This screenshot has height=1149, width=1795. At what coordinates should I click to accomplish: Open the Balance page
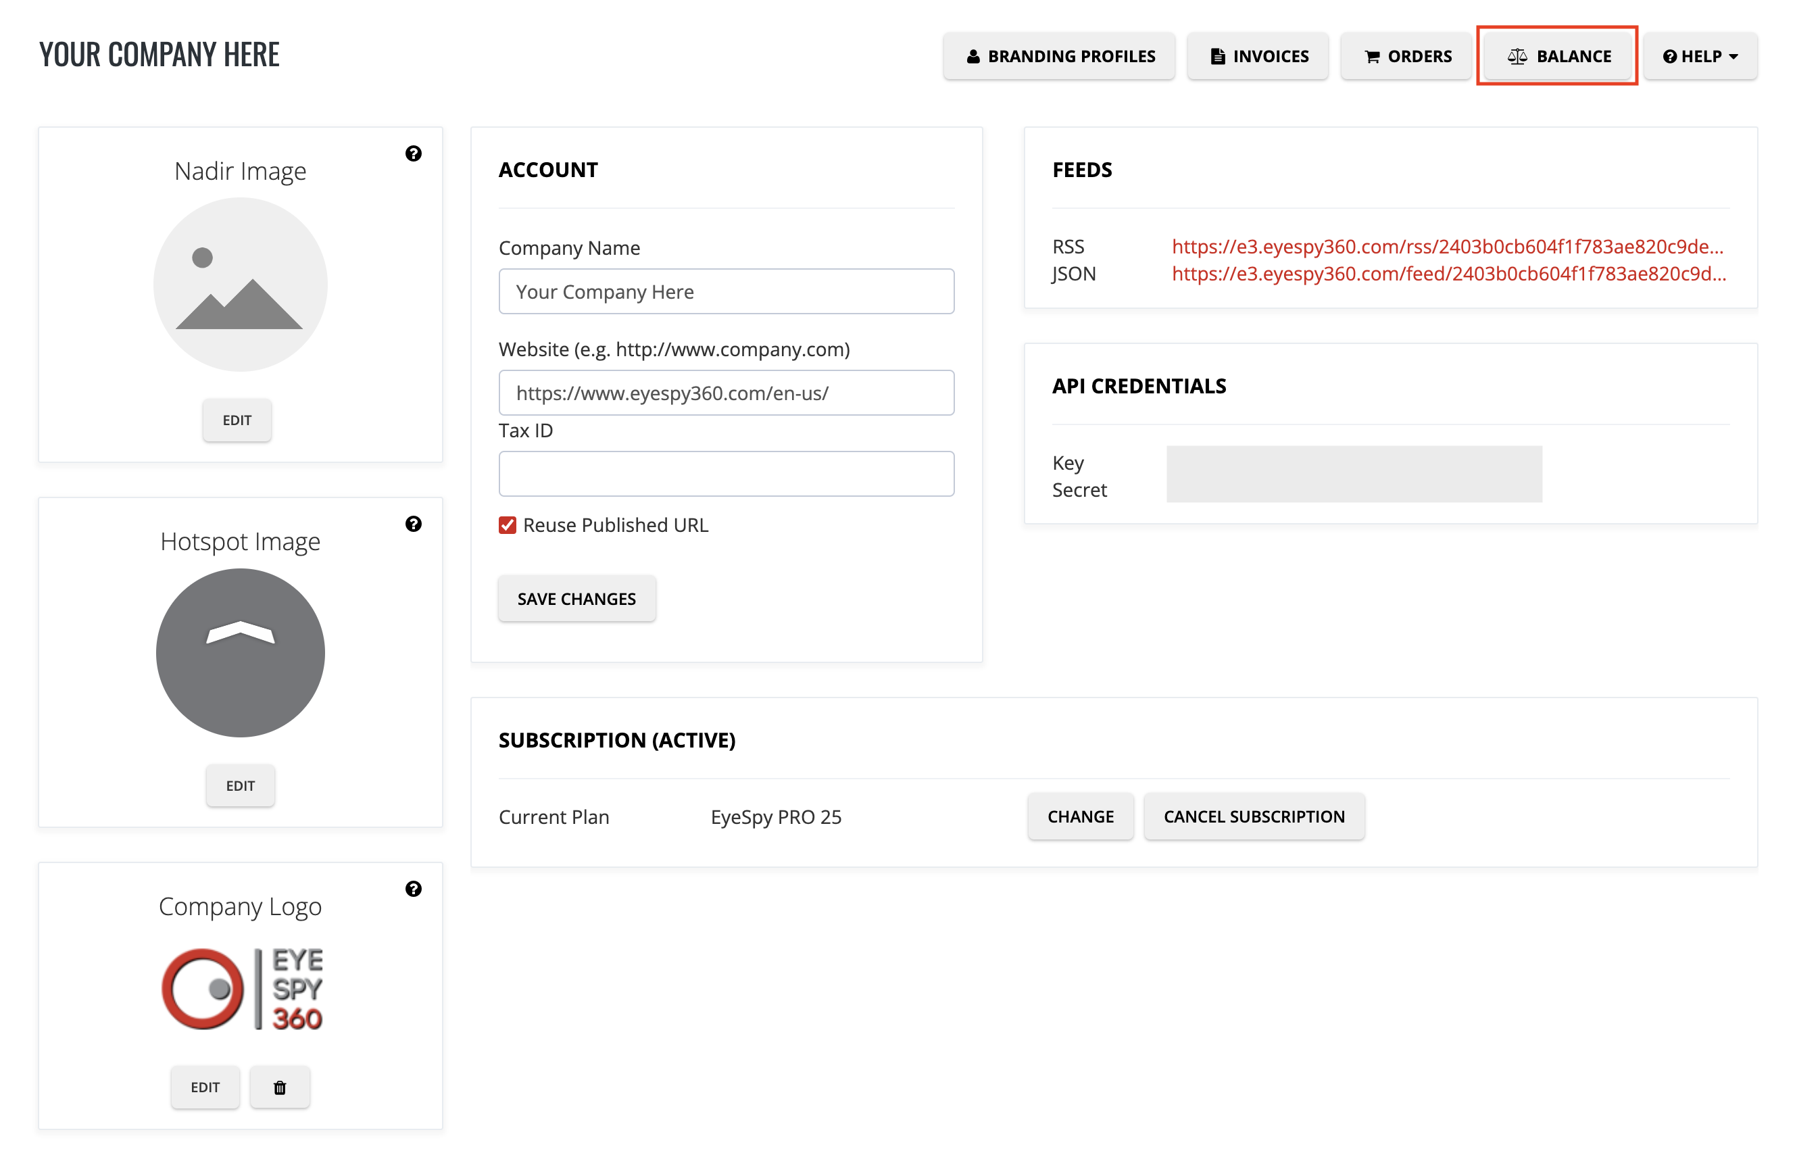1558,56
